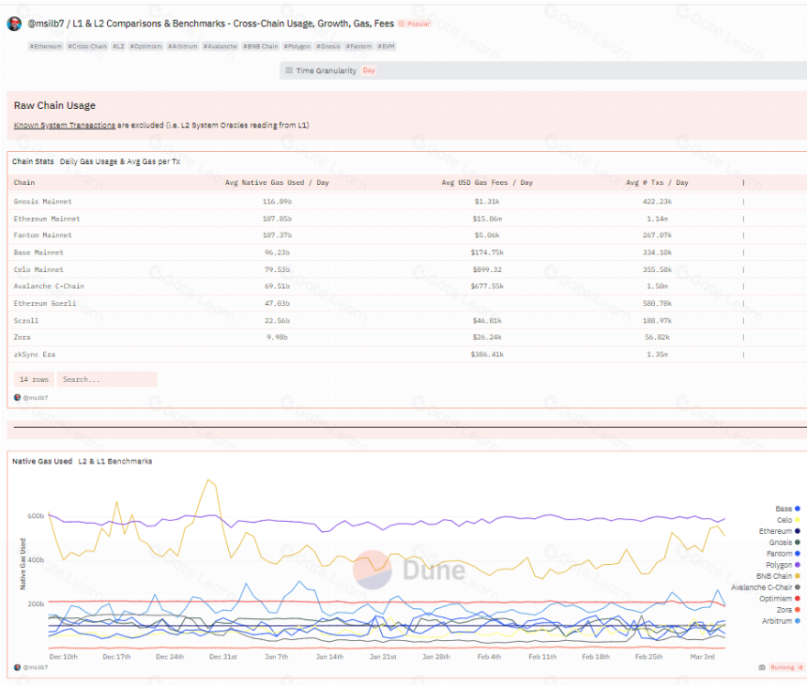This screenshot has height=685, width=807.
Task: Sort by Avg # Txs / Day header
Action: pos(657,183)
